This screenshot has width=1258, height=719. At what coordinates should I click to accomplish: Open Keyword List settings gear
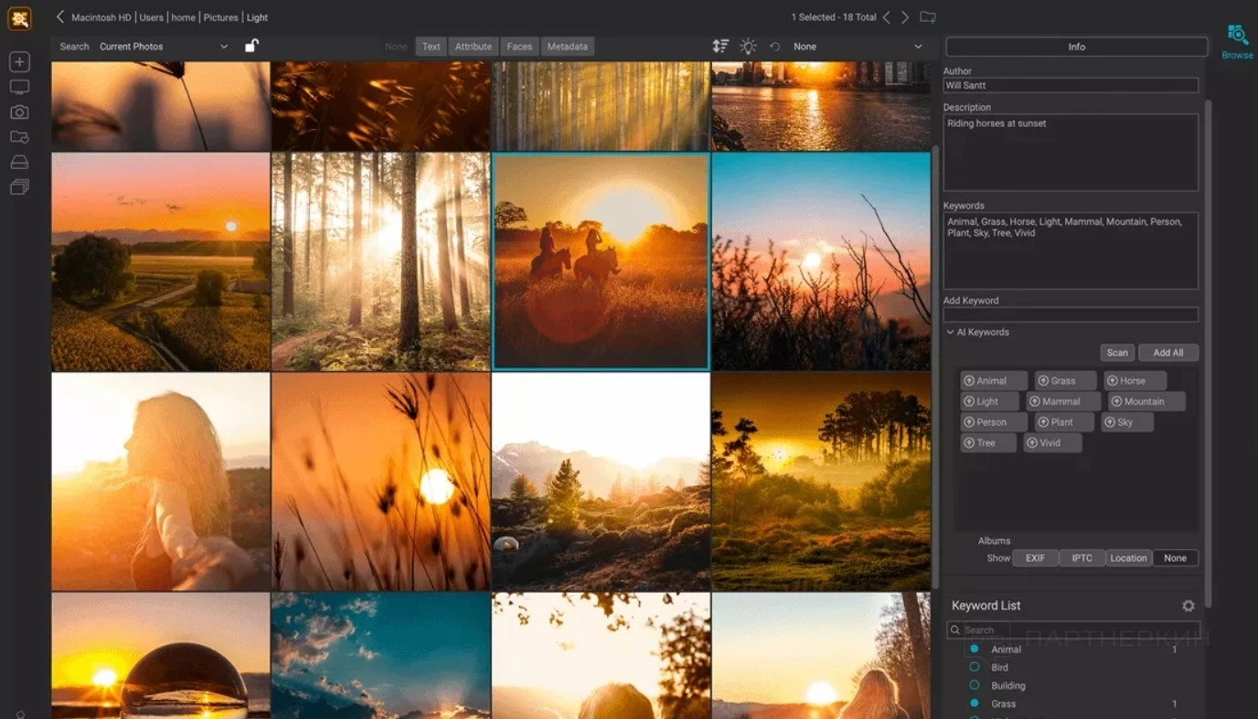(x=1188, y=606)
